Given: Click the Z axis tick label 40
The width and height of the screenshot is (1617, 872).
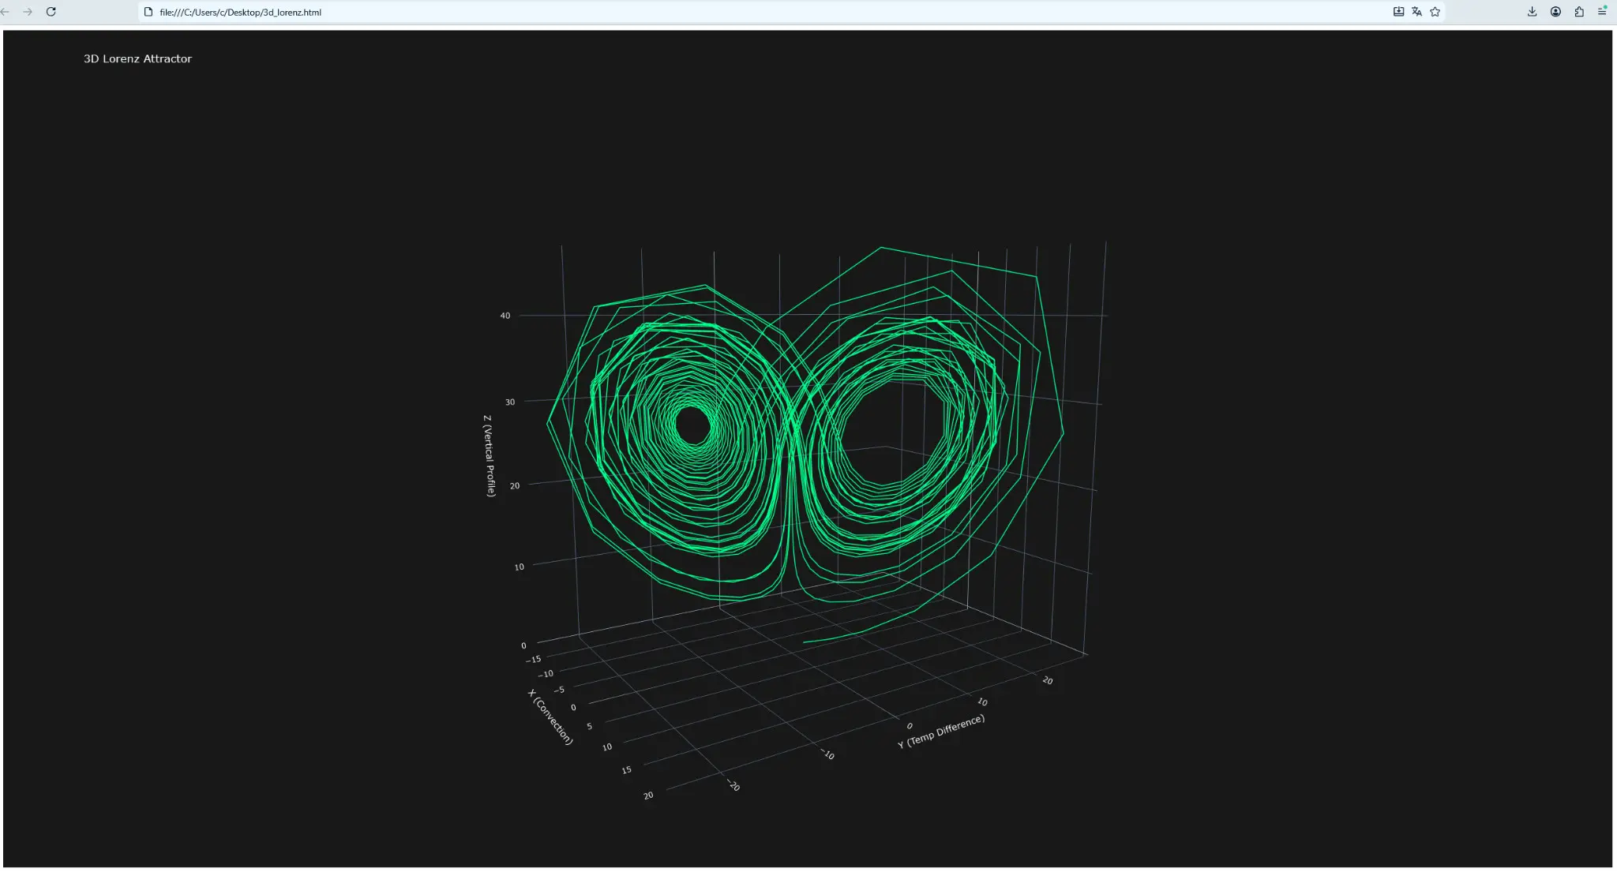Looking at the screenshot, I should 505,316.
